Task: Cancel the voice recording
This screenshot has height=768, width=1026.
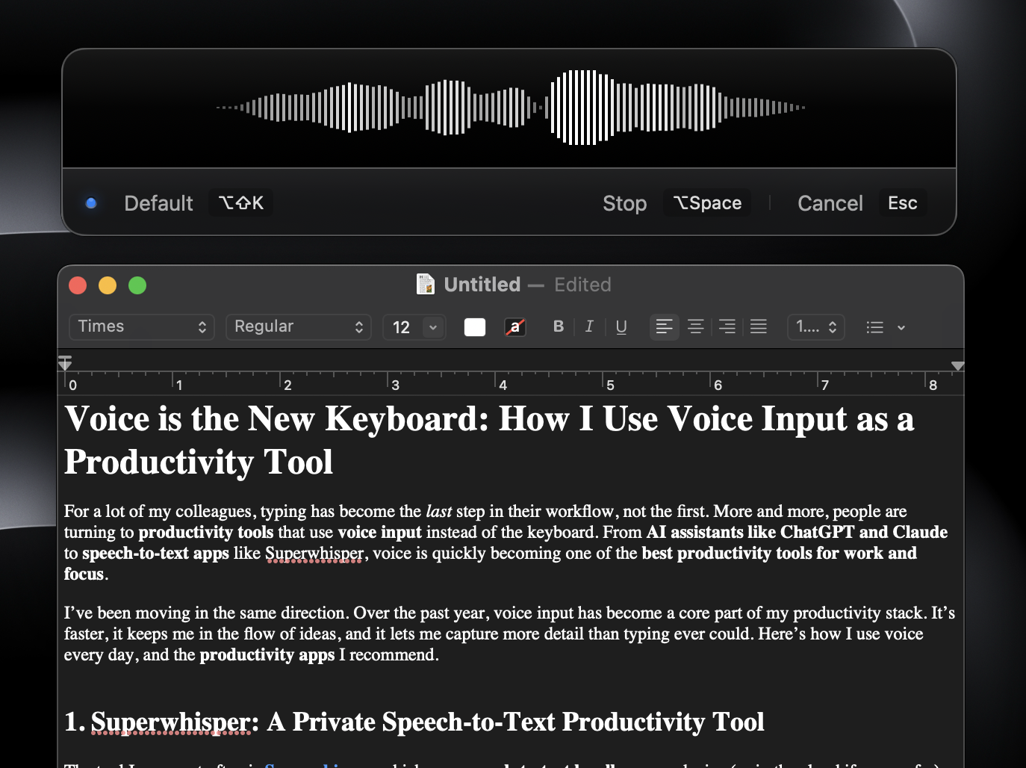Action: [830, 202]
